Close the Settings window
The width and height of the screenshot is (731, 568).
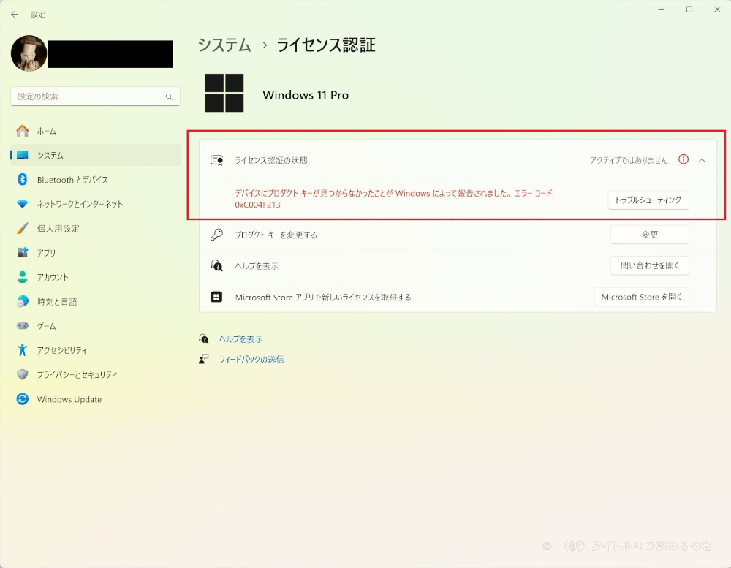click(717, 10)
